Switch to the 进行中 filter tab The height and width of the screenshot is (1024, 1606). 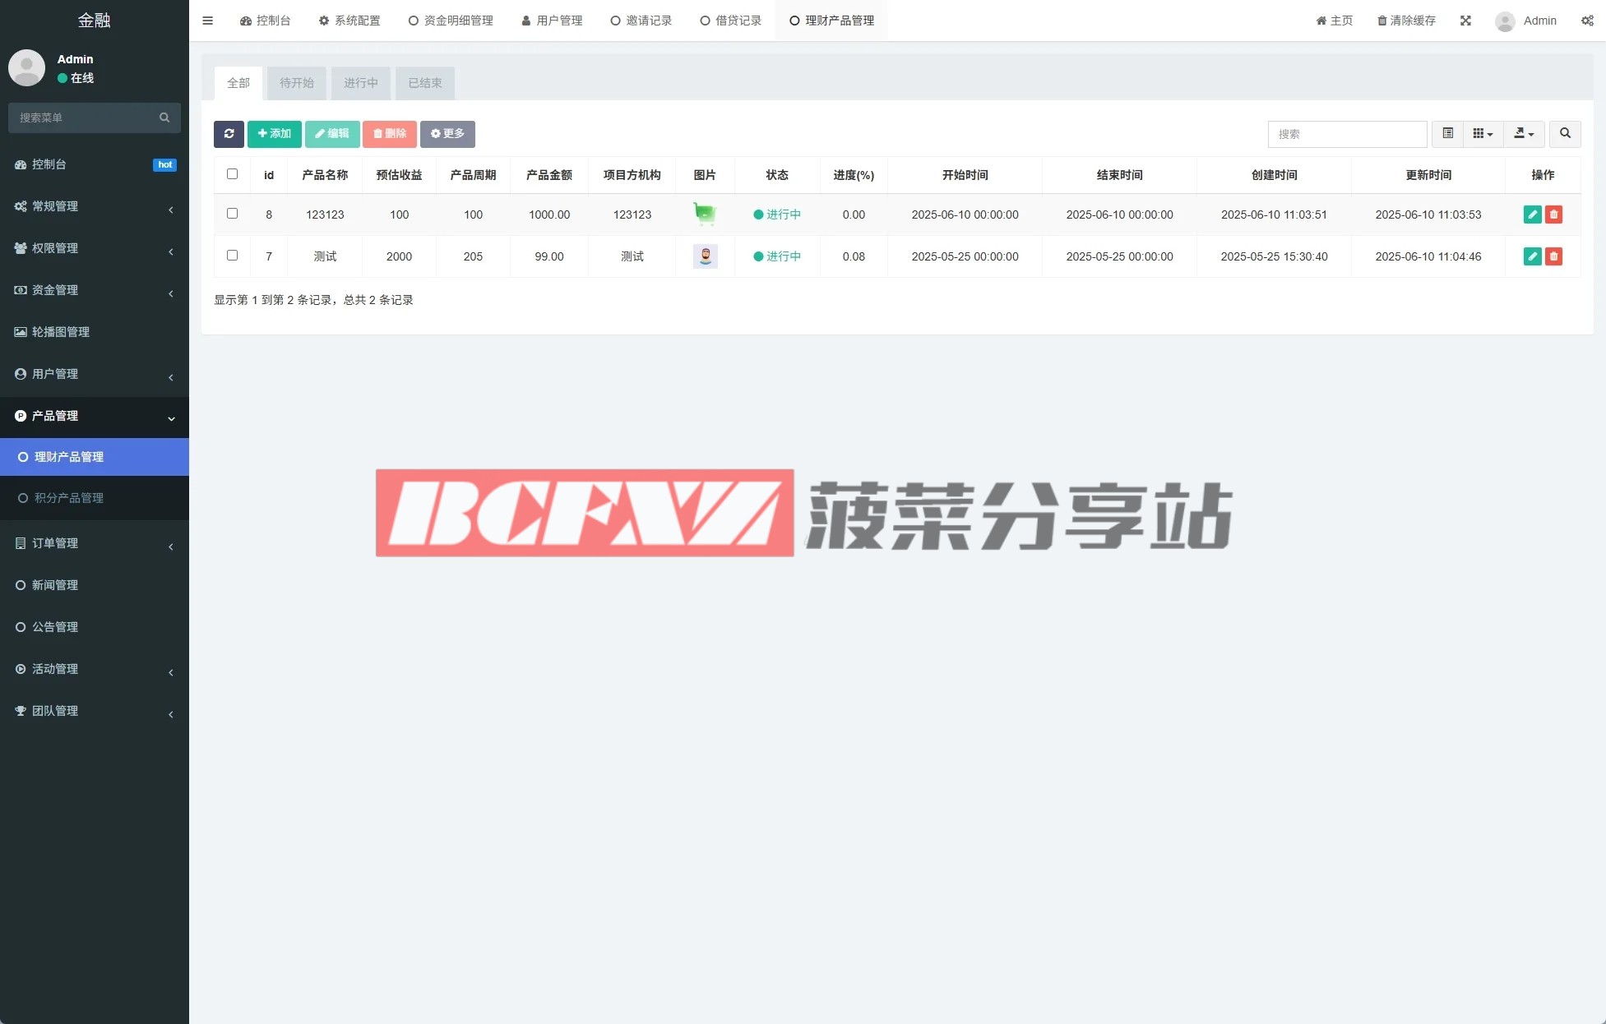(360, 83)
